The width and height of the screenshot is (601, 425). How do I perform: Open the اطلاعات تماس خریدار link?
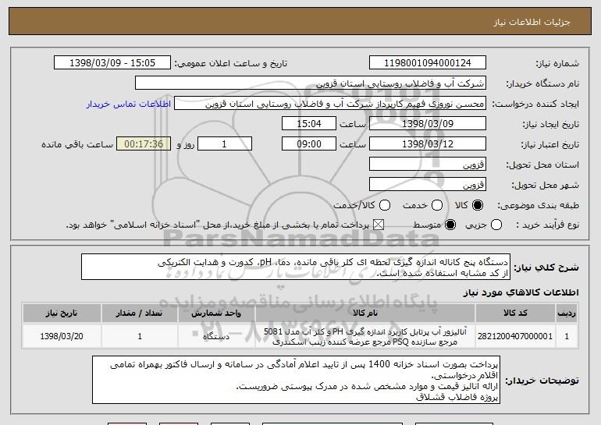click(x=129, y=104)
